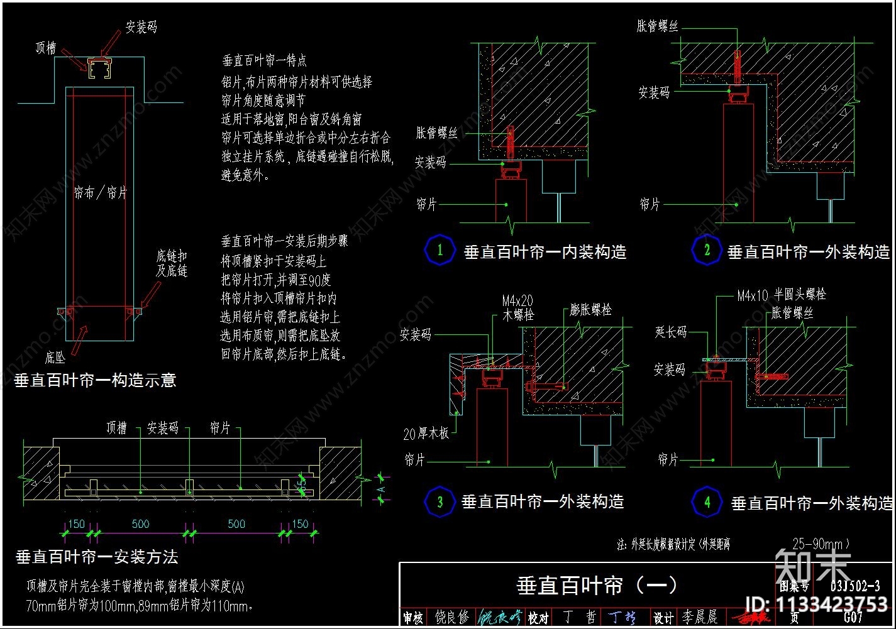Select the line '帘片可选择单边折合或中分左右折合'
The width and height of the screenshot is (896, 629).
pos(306,138)
